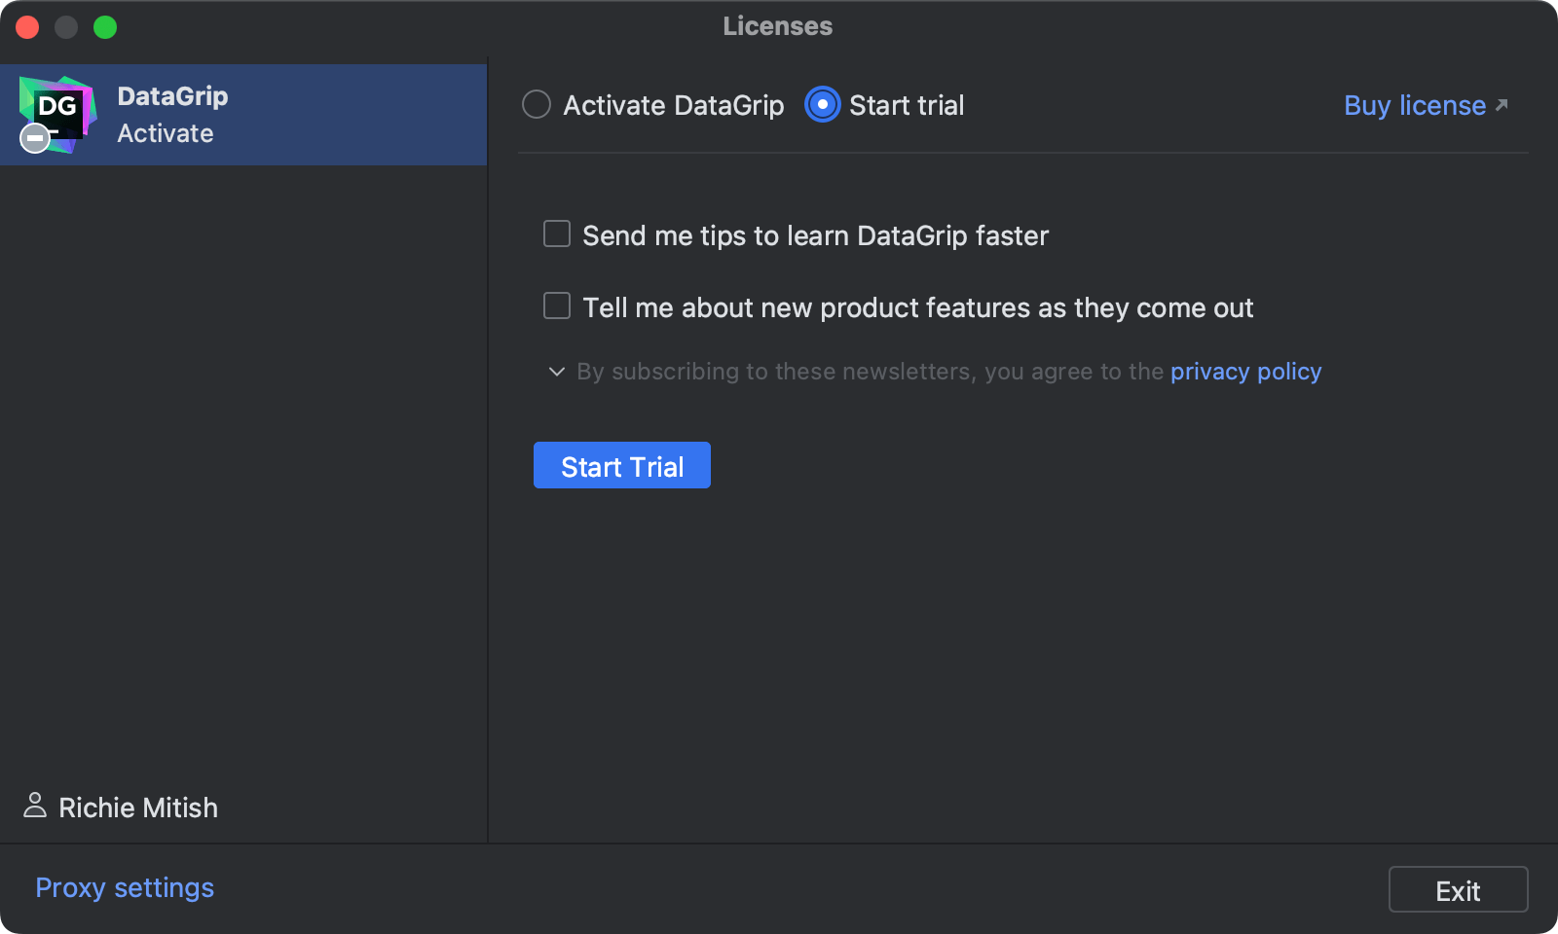Open Buy license page

coord(1414,105)
